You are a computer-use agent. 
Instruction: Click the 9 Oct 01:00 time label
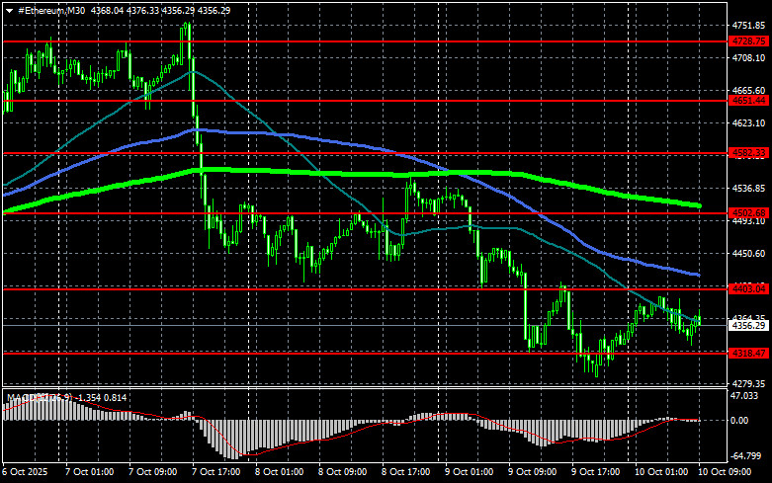click(x=470, y=472)
